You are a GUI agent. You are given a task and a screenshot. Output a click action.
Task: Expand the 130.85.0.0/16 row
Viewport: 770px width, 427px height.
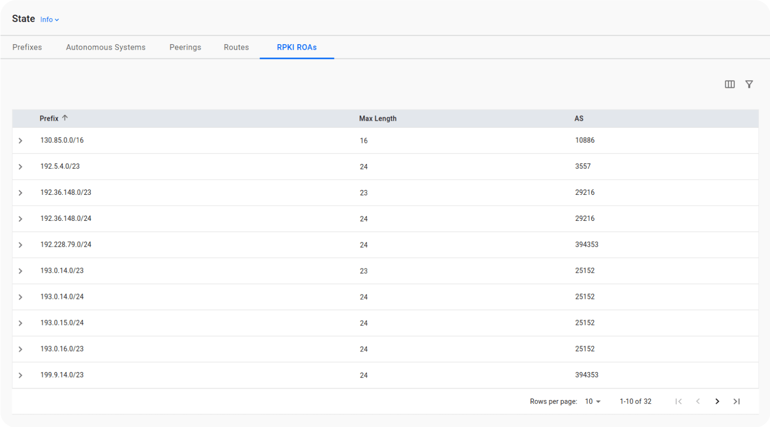coord(21,141)
